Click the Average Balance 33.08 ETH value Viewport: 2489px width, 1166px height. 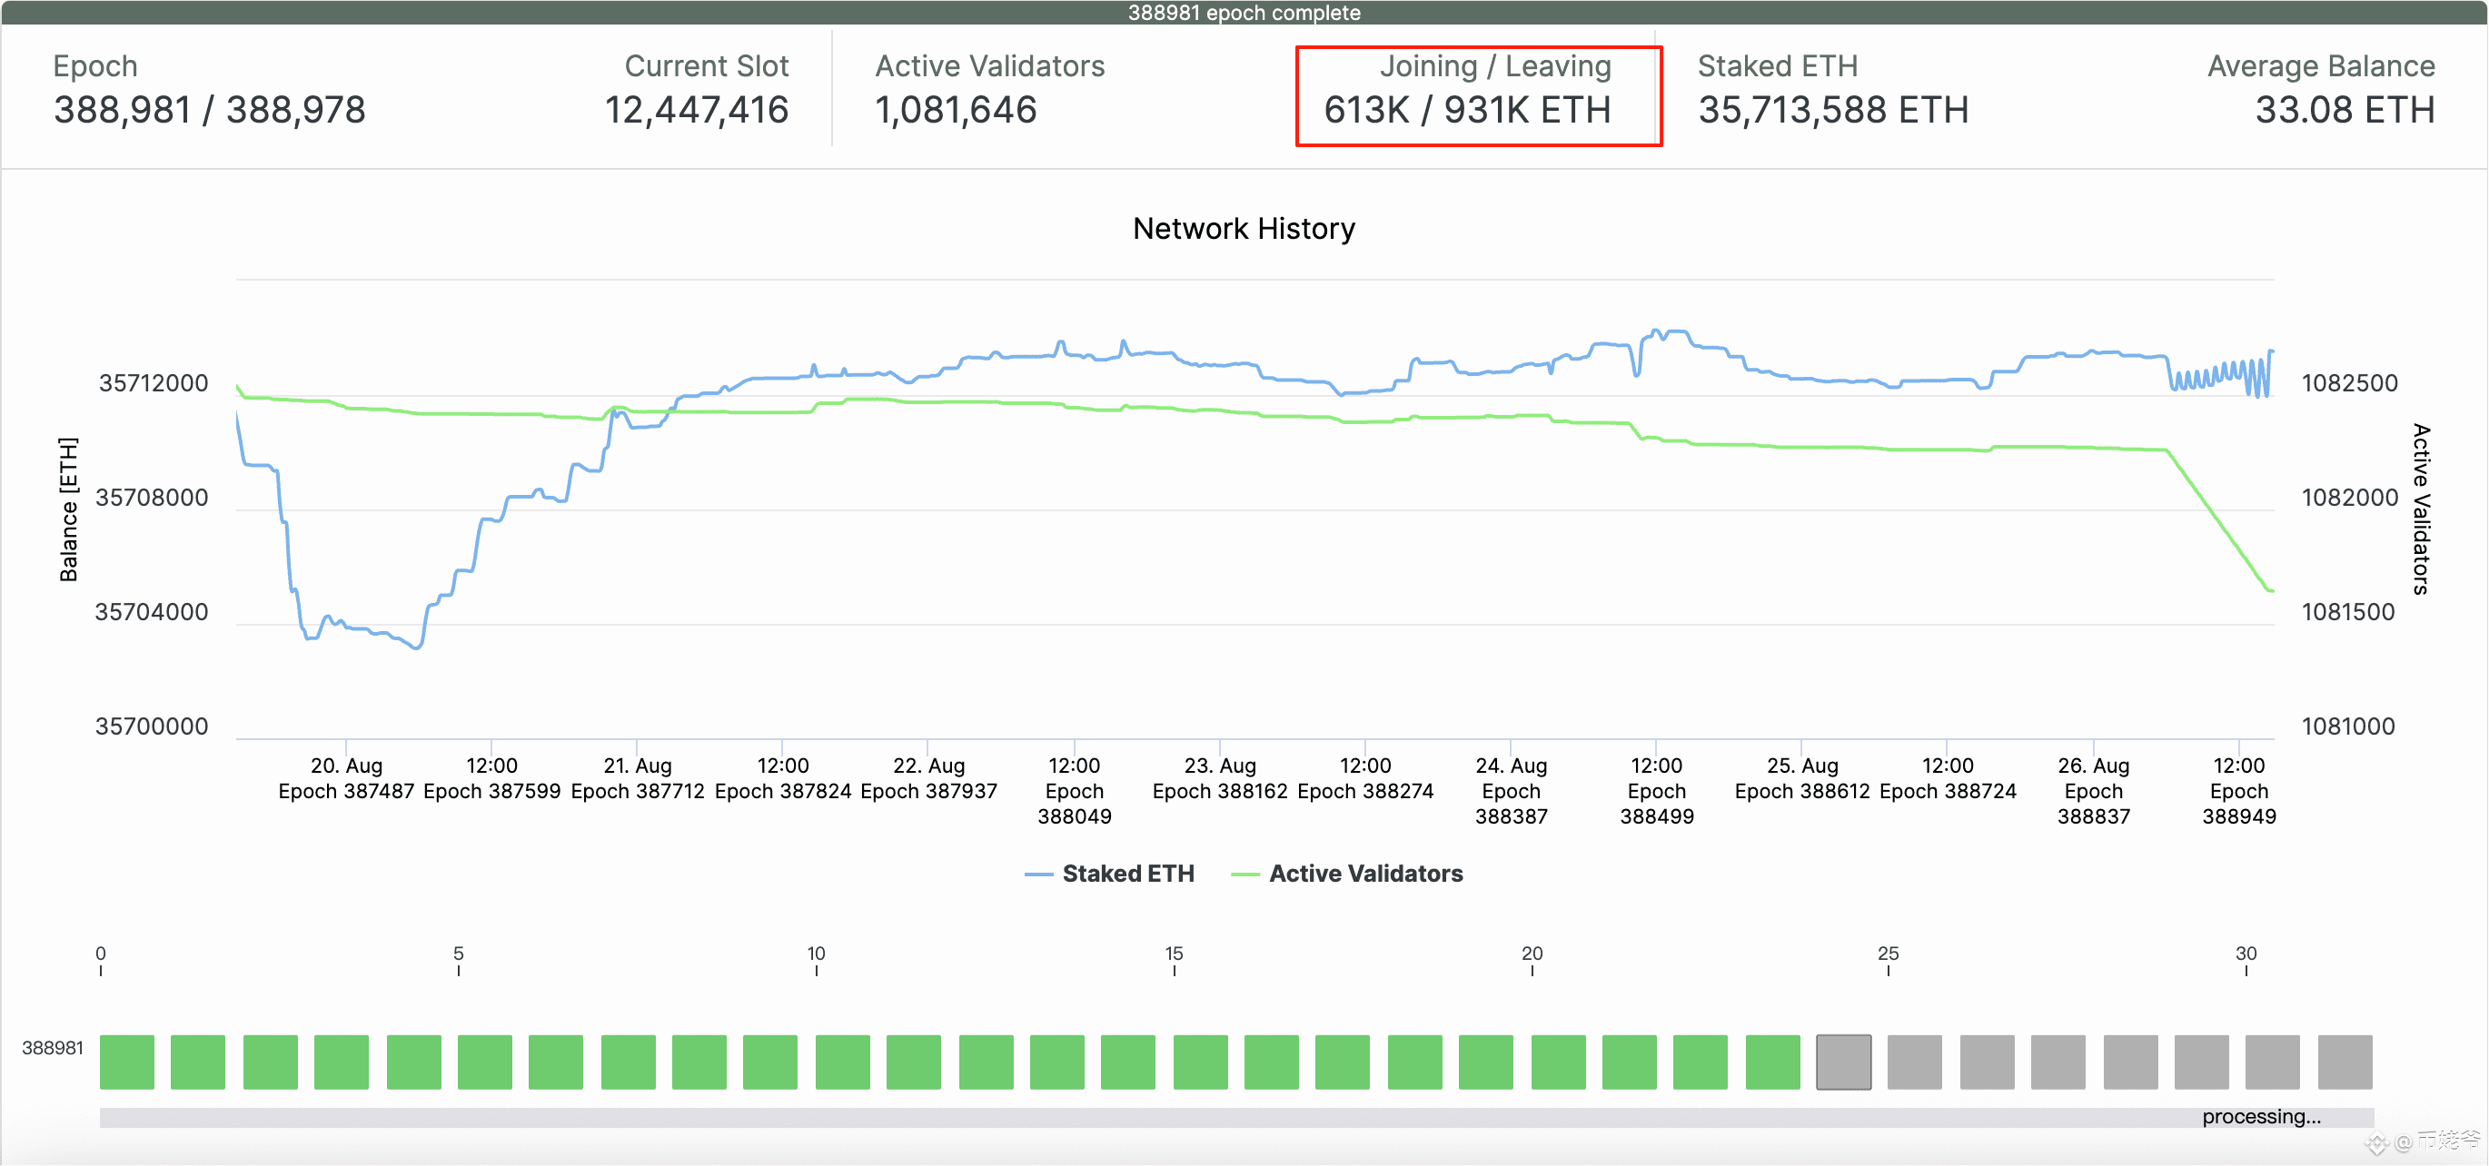(2344, 110)
